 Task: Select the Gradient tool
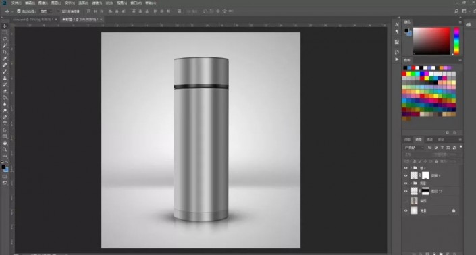5,98
